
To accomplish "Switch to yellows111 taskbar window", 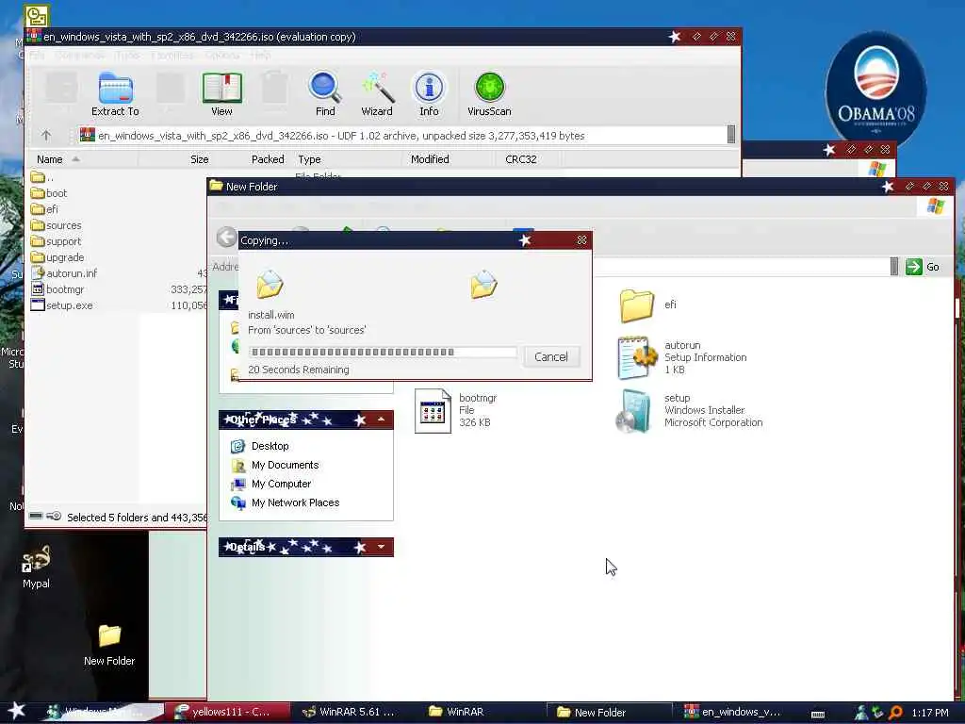I will [228, 712].
